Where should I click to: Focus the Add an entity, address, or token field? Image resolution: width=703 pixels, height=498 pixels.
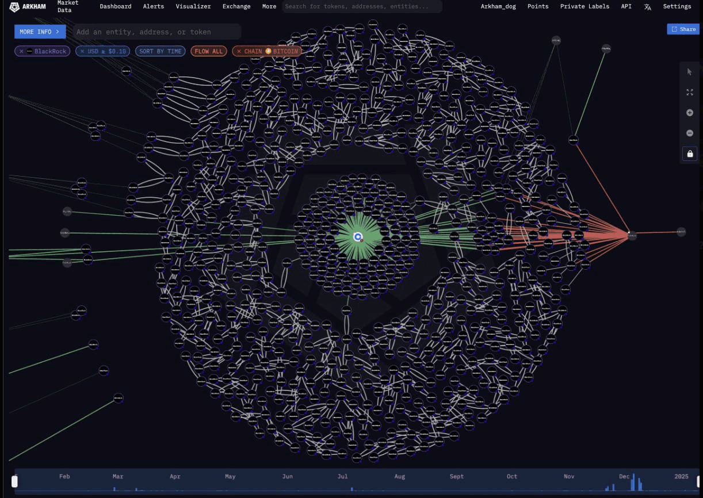(x=157, y=32)
